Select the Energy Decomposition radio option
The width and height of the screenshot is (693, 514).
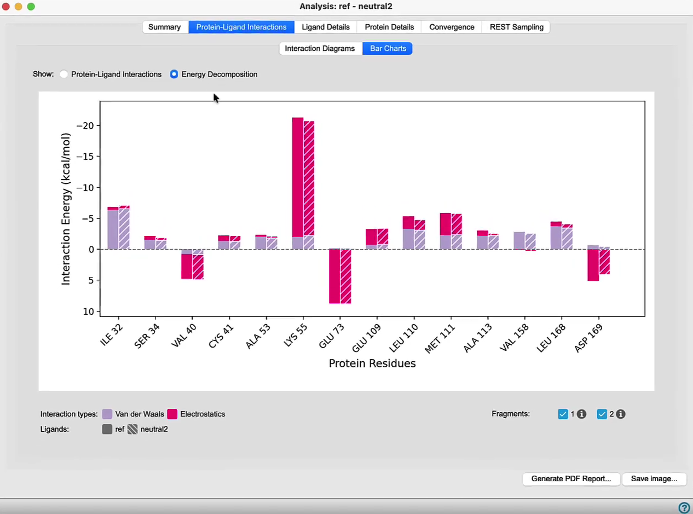point(174,74)
